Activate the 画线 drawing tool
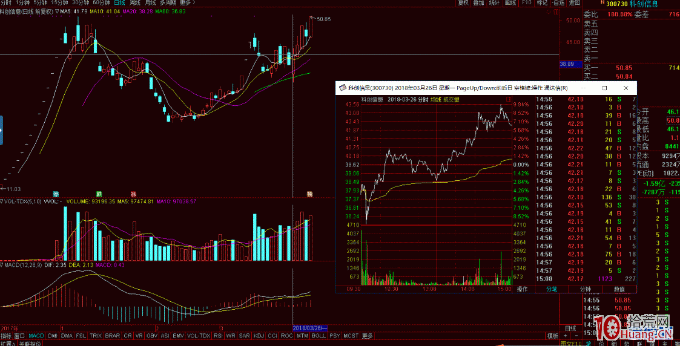This screenshot has width=680, height=346. (510, 2)
